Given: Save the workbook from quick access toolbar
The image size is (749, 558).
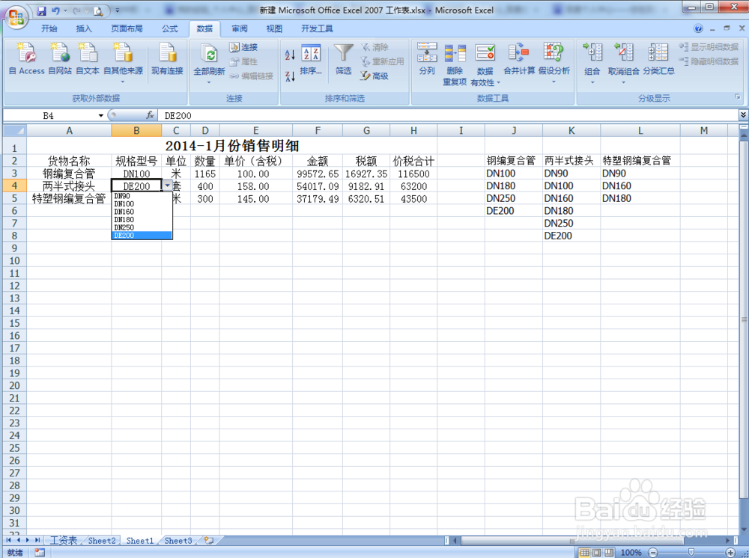Looking at the screenshot, I should [41, 10].
